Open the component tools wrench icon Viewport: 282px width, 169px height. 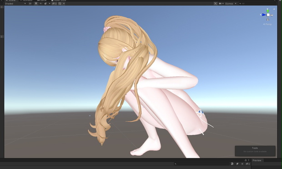click(x=215, y=4)
